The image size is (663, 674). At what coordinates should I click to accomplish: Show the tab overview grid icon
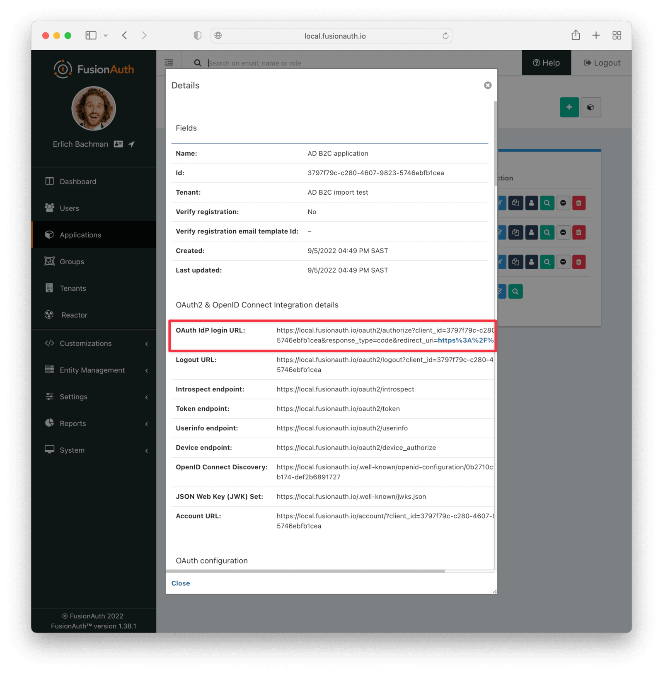click(x=617, y=36)
